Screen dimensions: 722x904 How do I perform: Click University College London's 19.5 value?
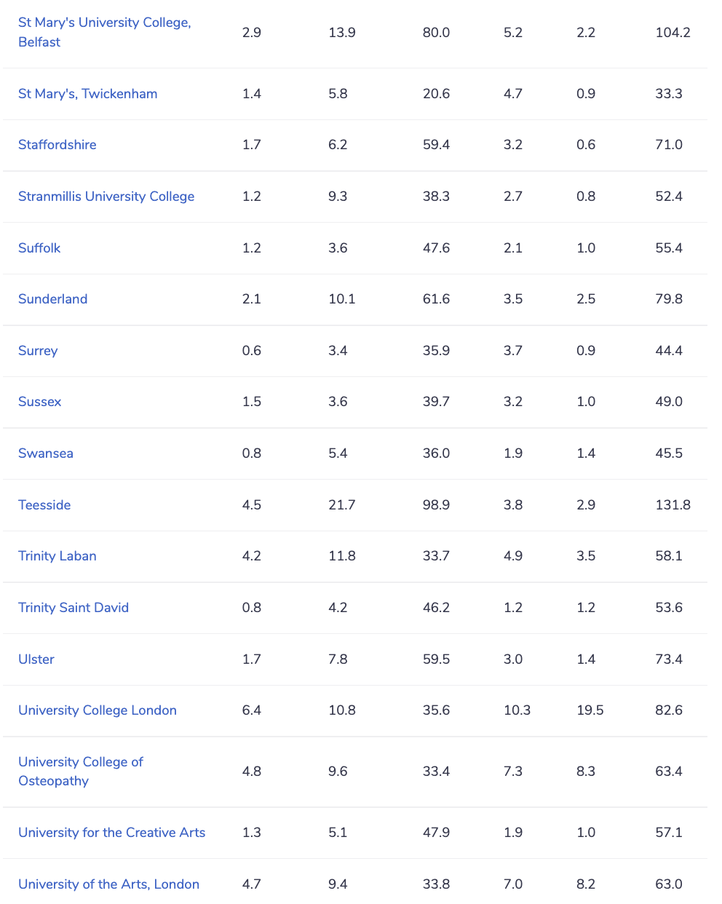pyautogui.click(x=590, y=710)
